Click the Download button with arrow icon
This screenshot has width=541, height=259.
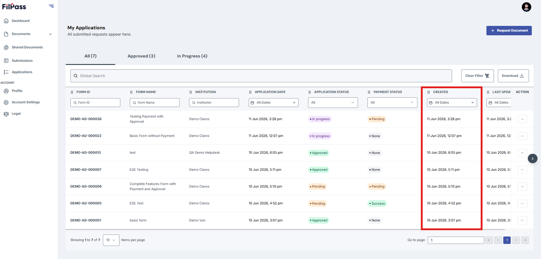tap(513, 76)
